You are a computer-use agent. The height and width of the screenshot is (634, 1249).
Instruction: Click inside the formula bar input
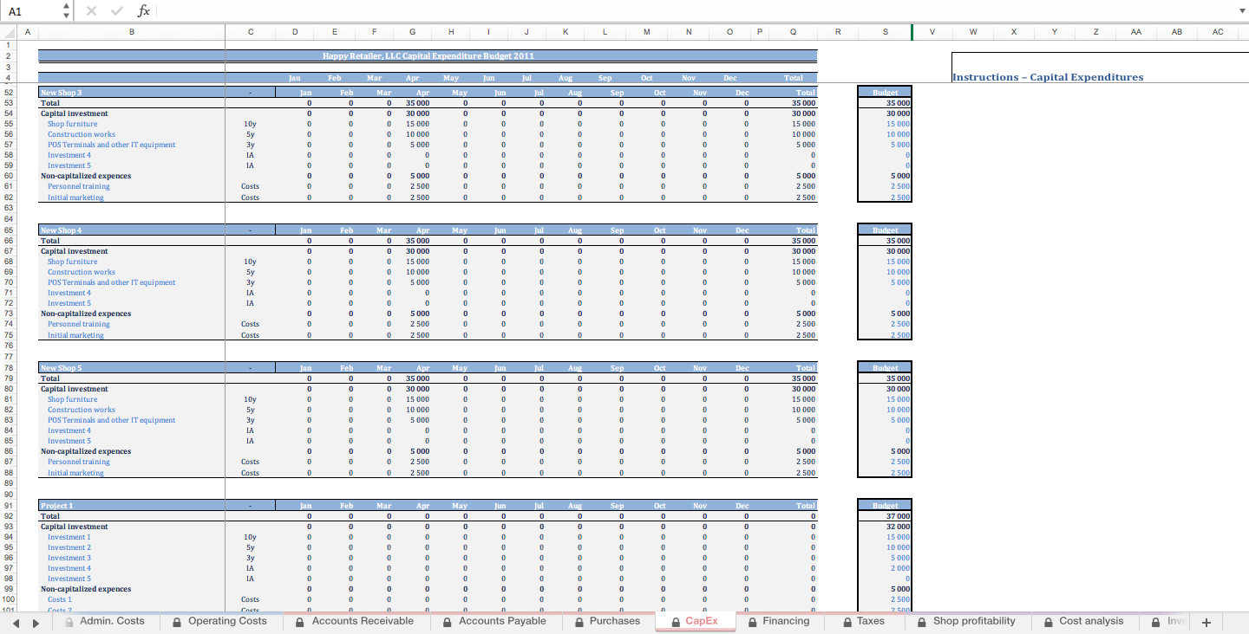694,11
